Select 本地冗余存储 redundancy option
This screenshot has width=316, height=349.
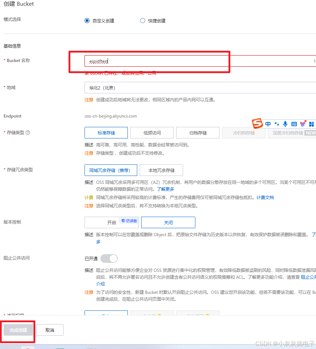coord(161,170)
